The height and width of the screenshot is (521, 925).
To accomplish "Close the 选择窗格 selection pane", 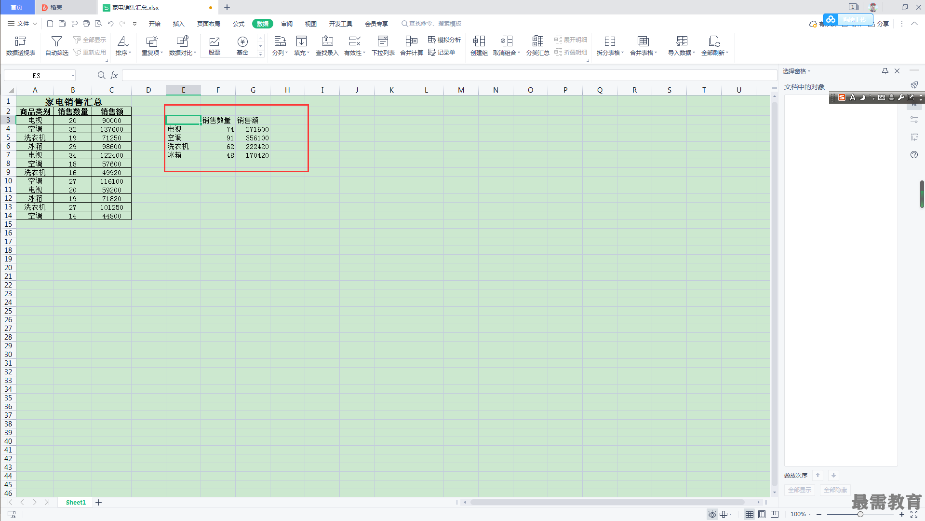I will click(x=897, y=71).
